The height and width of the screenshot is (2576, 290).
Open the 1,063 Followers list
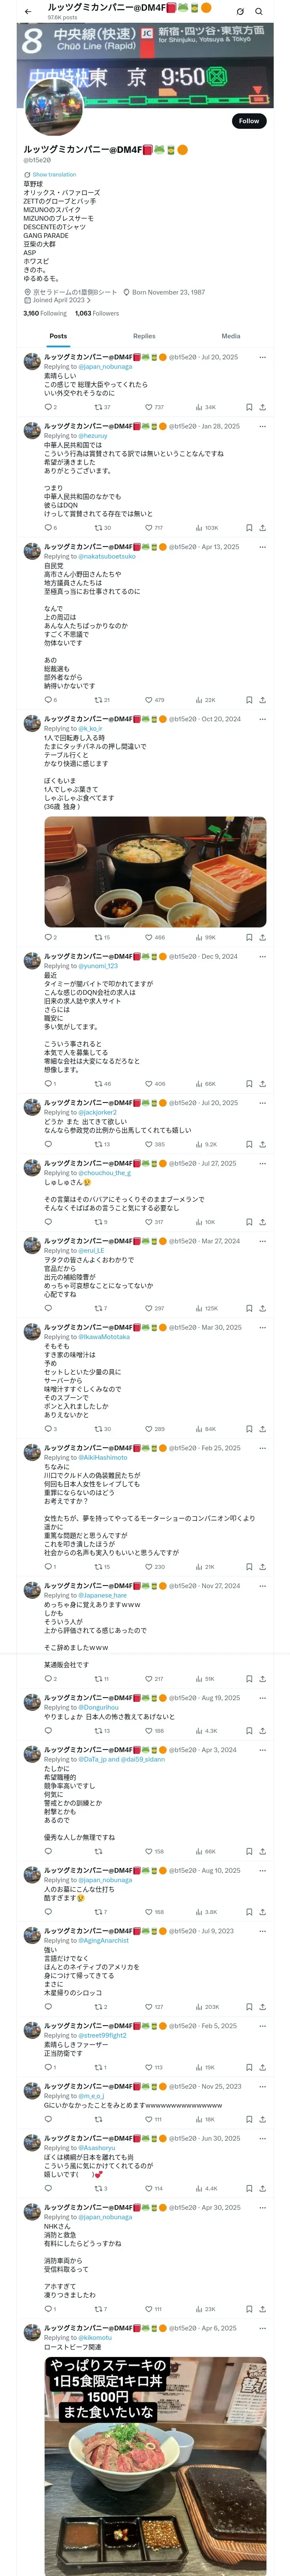point(97,313)
